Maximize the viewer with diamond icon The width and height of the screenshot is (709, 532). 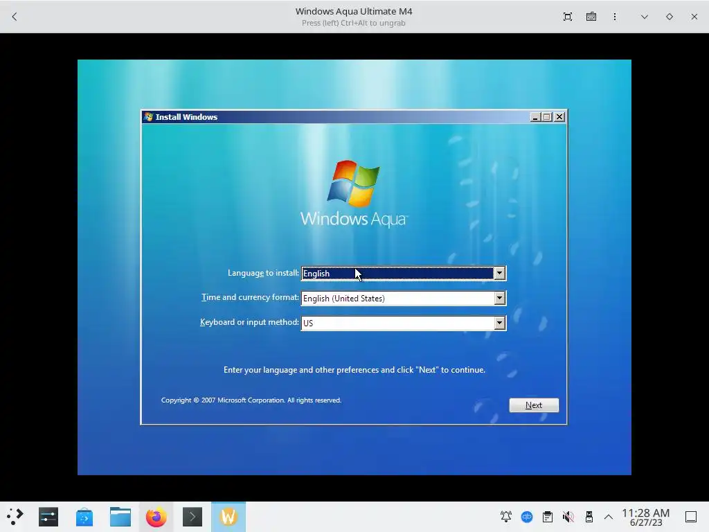click(670, 17)
